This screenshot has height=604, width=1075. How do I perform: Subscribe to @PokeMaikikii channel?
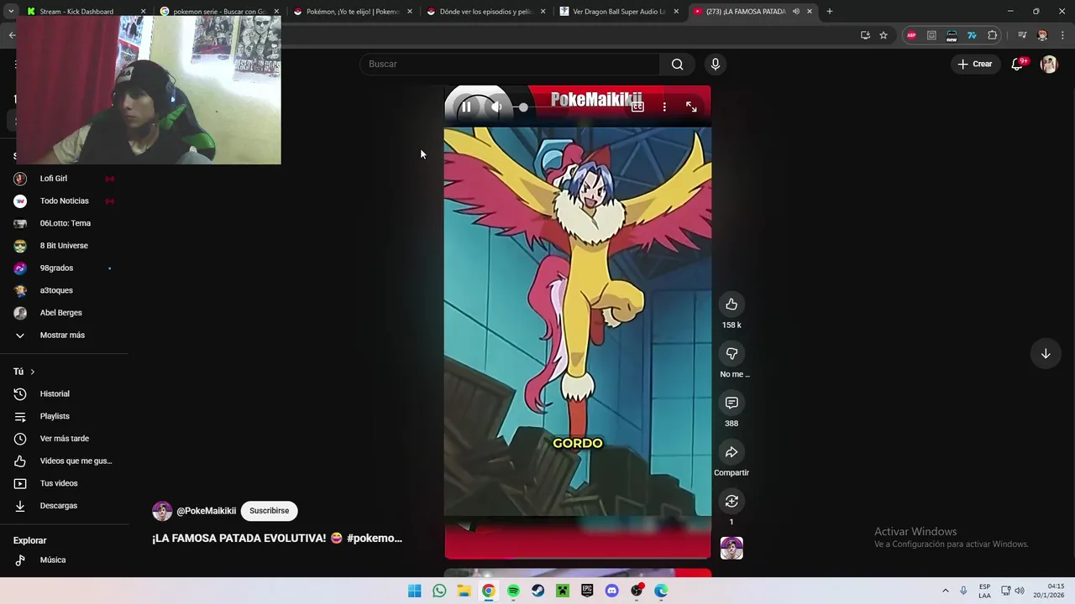(x=269, y=511)
